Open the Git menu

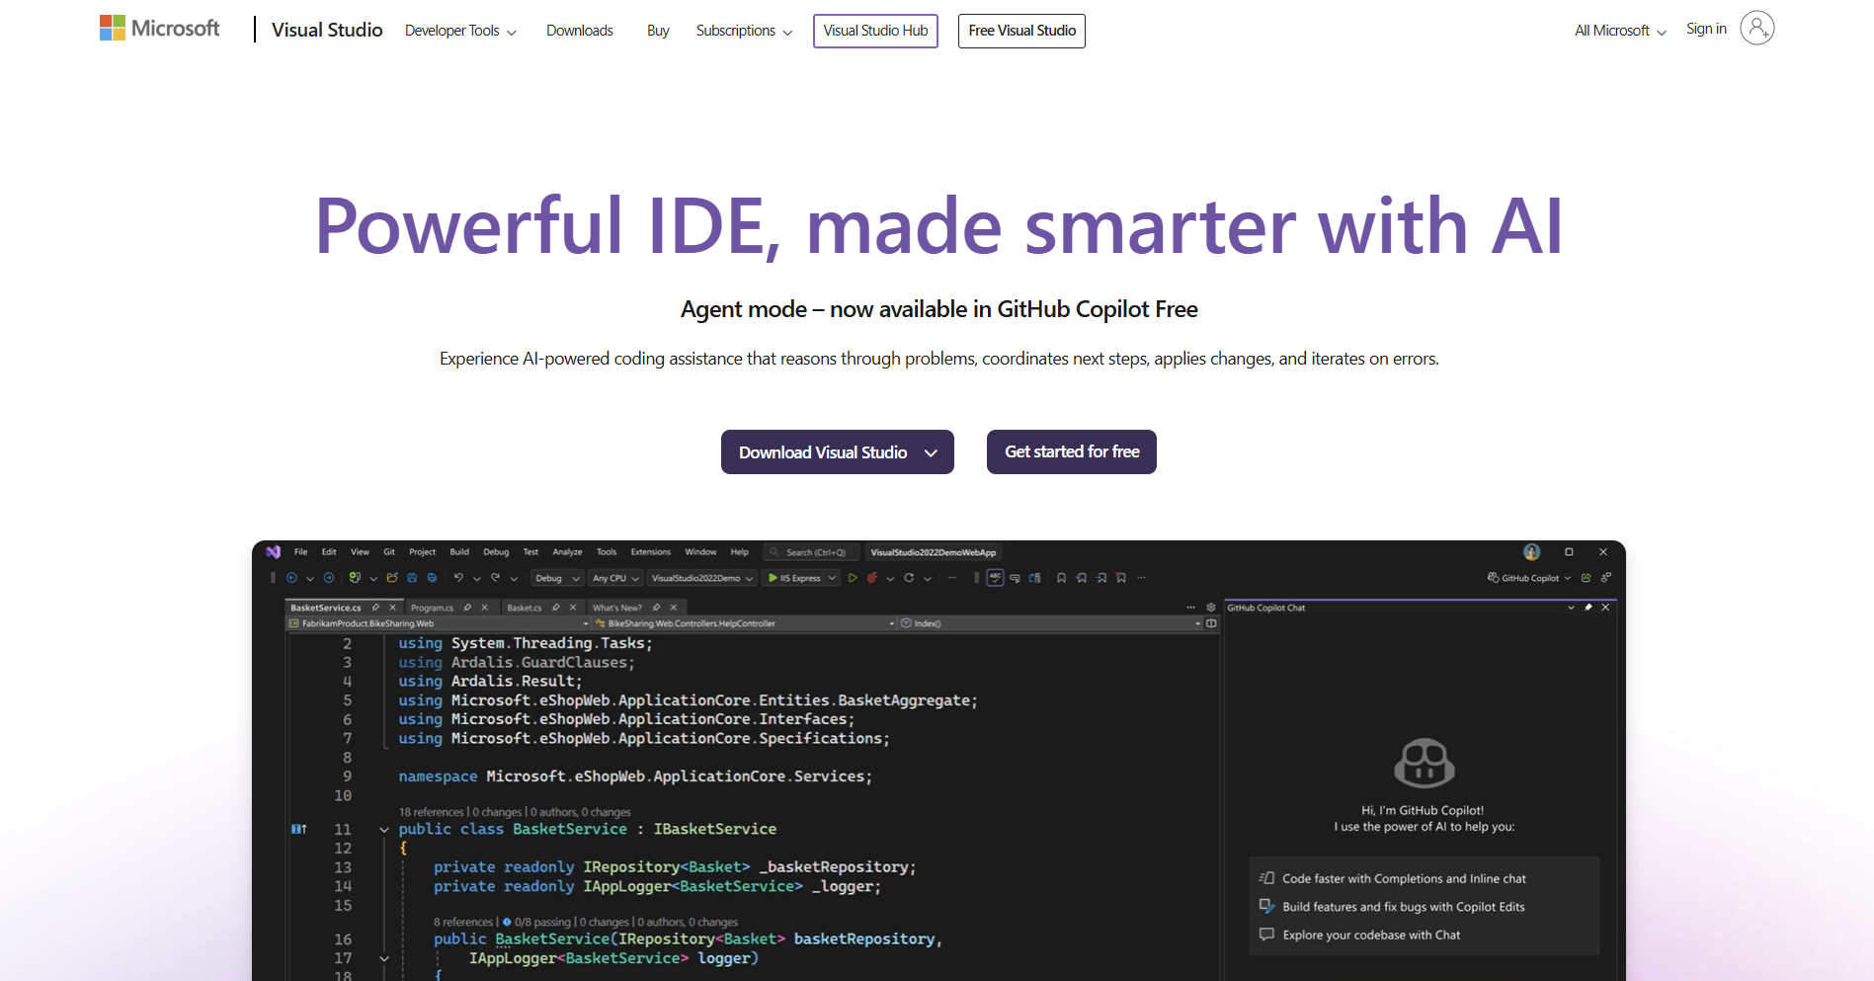click(389, 552)
